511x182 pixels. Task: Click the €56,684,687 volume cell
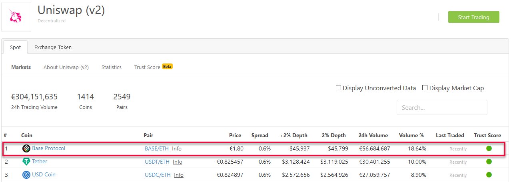coord(375,148)
